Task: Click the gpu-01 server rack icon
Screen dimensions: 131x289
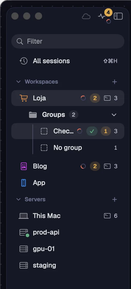Action: 24,249
